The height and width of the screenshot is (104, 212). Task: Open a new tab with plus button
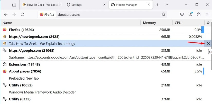click(158, 5)
